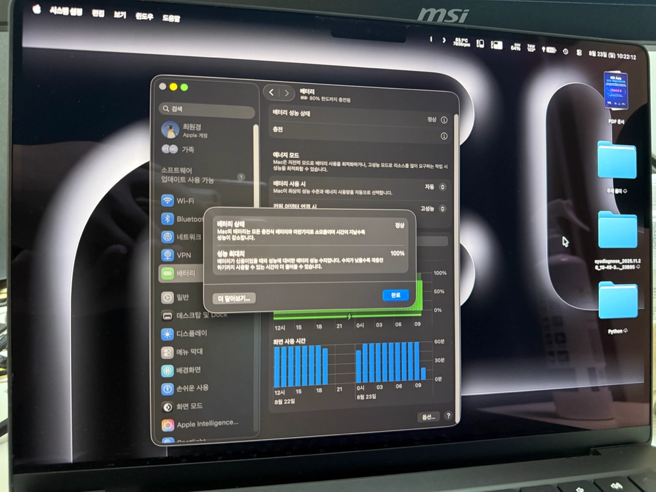
Task: Go forward with the right chevron
Action: point(287,93)
